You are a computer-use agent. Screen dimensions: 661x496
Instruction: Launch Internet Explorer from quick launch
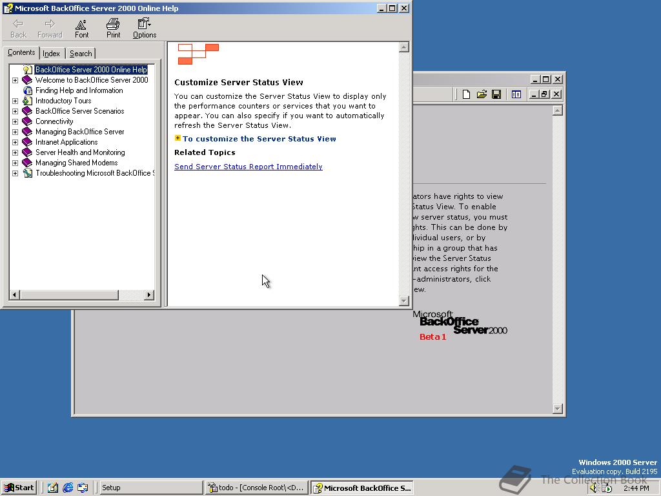click(67, 488)
